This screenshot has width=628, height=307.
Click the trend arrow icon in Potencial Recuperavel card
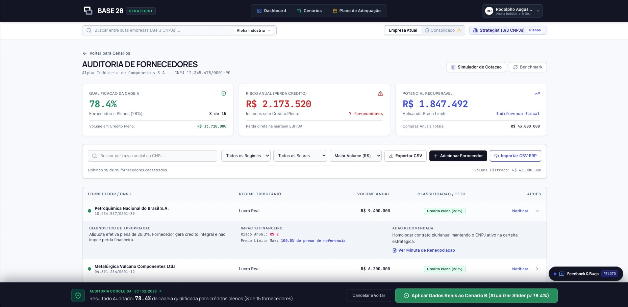537,93
